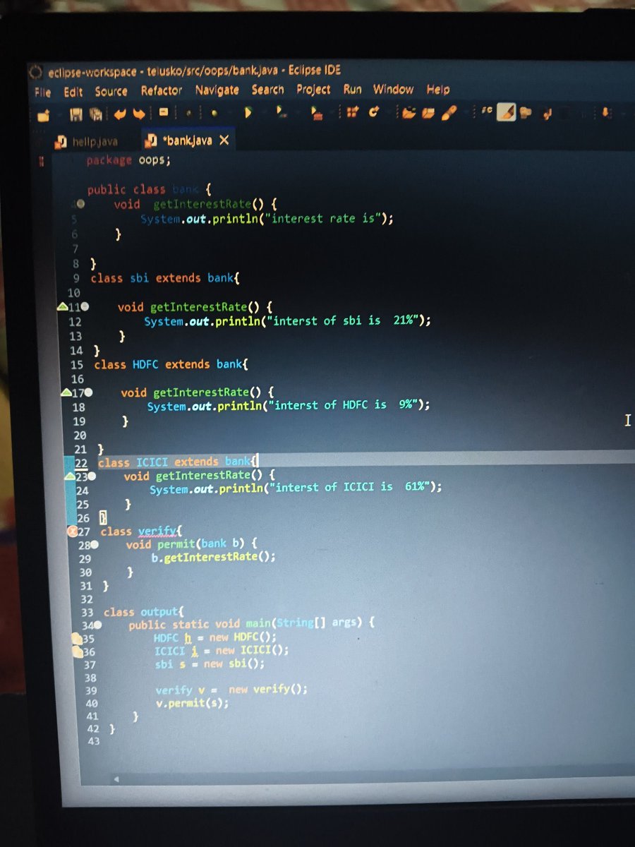Run the program with the green Run icon
The width and height of the screenshot is (635, 847).
point(248,113)
